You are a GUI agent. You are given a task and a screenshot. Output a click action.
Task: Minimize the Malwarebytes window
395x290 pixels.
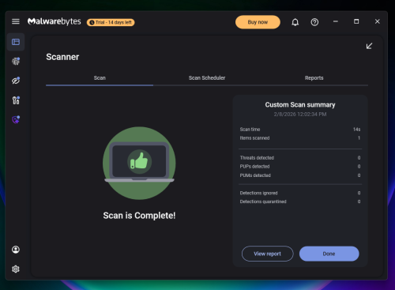336,21
